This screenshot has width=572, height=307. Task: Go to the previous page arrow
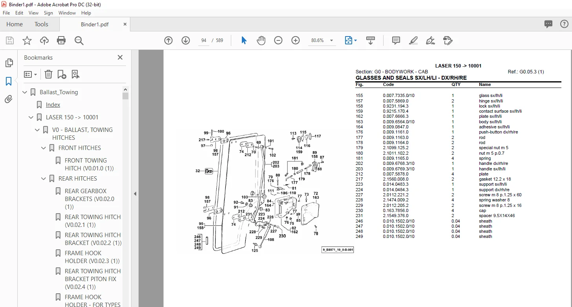click(168, 40)
